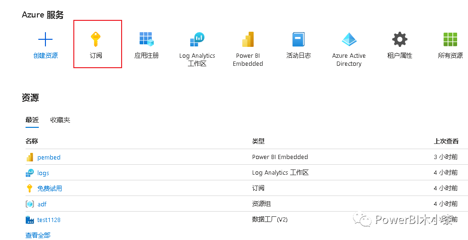Viewport: 468px width, 240px height.
Task: Click the 订阅 service label
Action: point(96,55)
